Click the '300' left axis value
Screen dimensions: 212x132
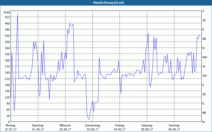coord(7,60)
